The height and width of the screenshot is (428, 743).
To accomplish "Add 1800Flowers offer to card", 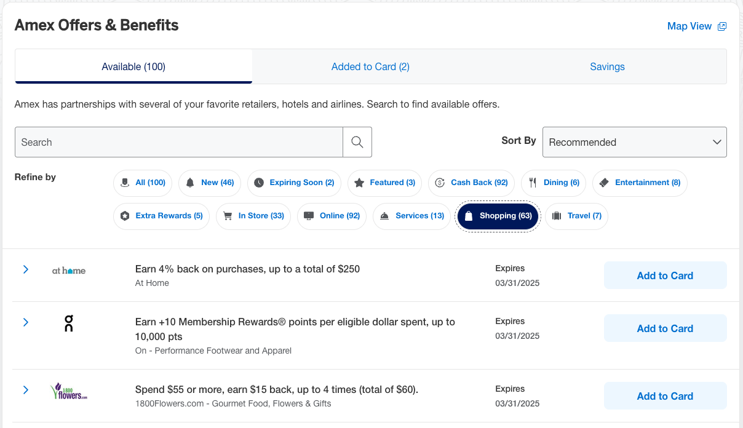I will pyautogui.click(x=665, y=396).
